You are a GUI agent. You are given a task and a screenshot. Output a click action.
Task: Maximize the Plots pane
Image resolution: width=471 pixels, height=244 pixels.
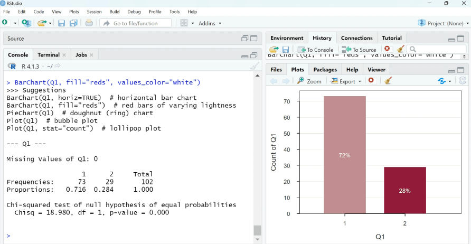point(461,70)
